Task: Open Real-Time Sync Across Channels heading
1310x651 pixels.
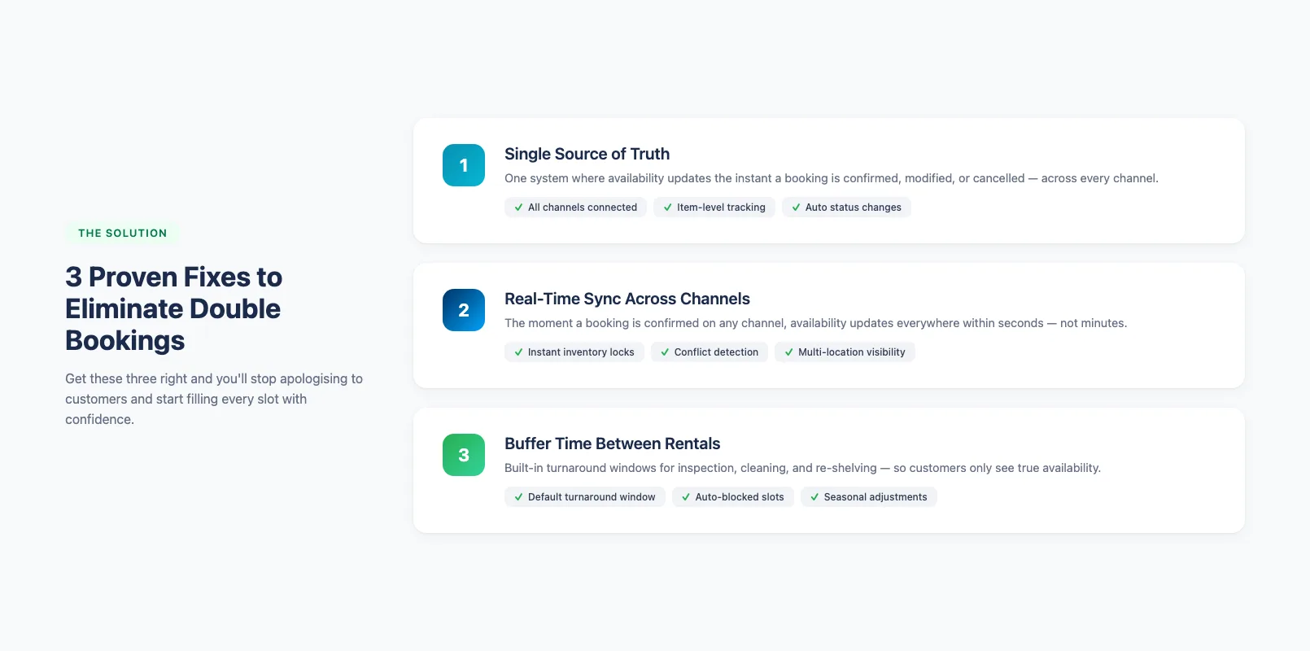Action: [x=627, y=299]
